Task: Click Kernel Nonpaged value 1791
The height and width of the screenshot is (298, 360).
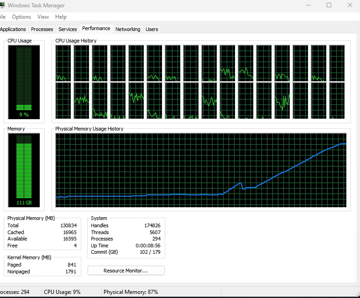Action: (x=71, y=272)
